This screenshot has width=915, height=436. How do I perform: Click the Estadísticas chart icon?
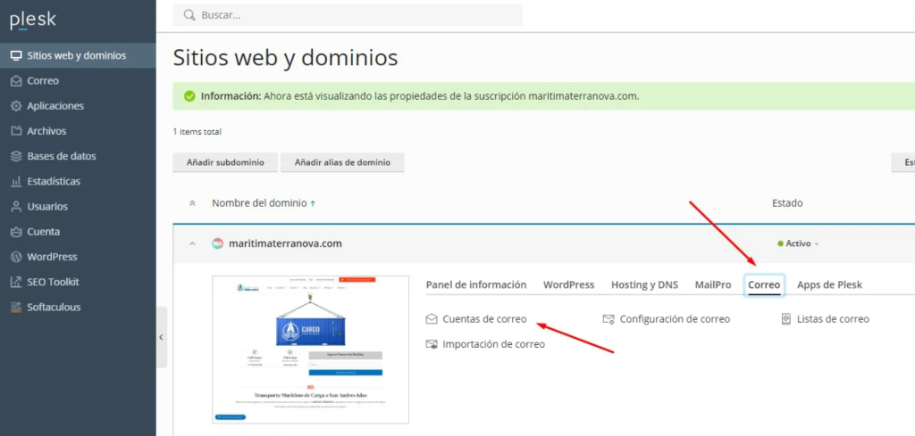[16, 181]
